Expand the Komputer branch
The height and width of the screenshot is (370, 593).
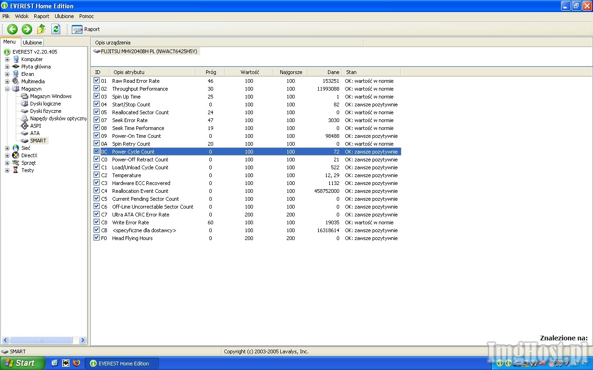pyautogui.click(x=7, y=59)
